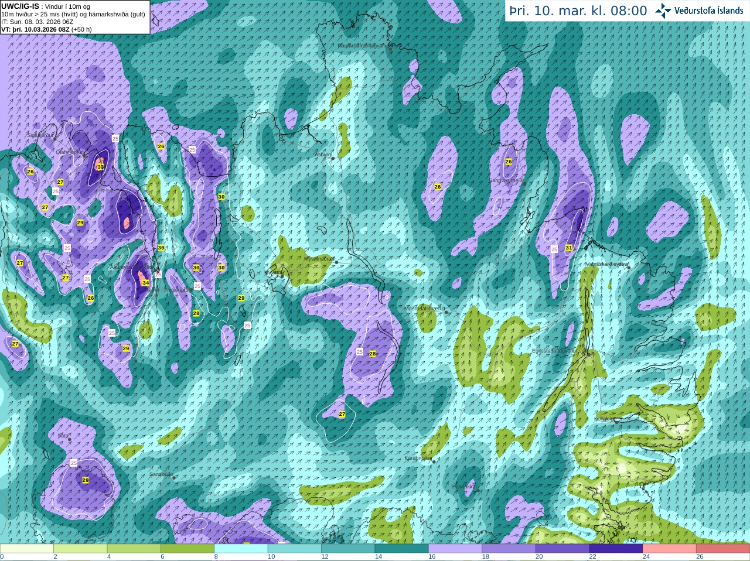Viewport: 750px width, 561px height.
Task: Select the 22–24 m/s dark indigo scale swatch
Action: coord(616,549)
